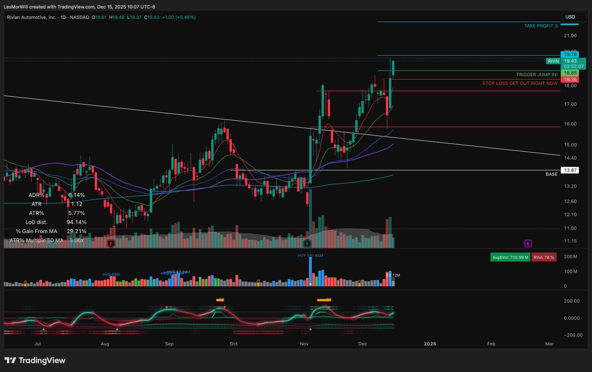Click the NASDAQ exchange label
The image size is (592, 372).
click(x=78, y=17)
